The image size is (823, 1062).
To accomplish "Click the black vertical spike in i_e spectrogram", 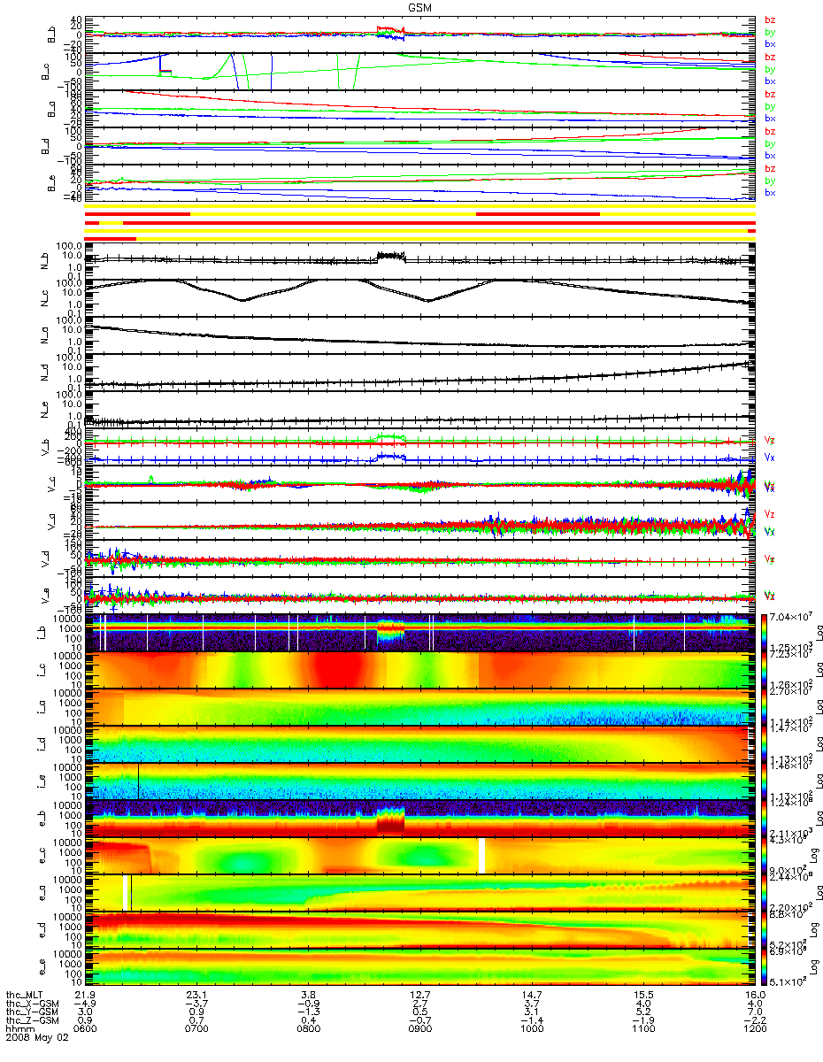I will pos(139,781).
